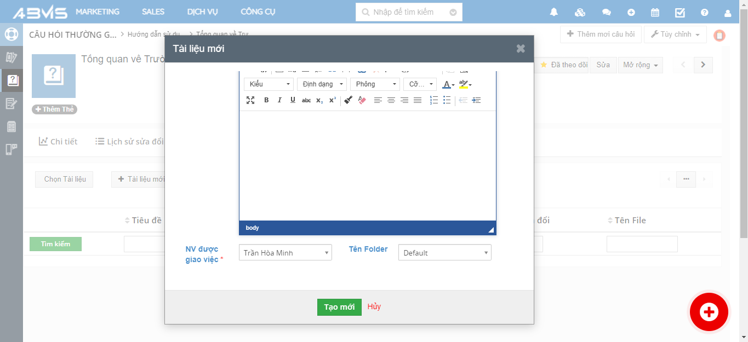Image resolution: width=748 pixels, height=342 pixels.
Task: Open the text color picker
Action: click(x=447, y=84)
